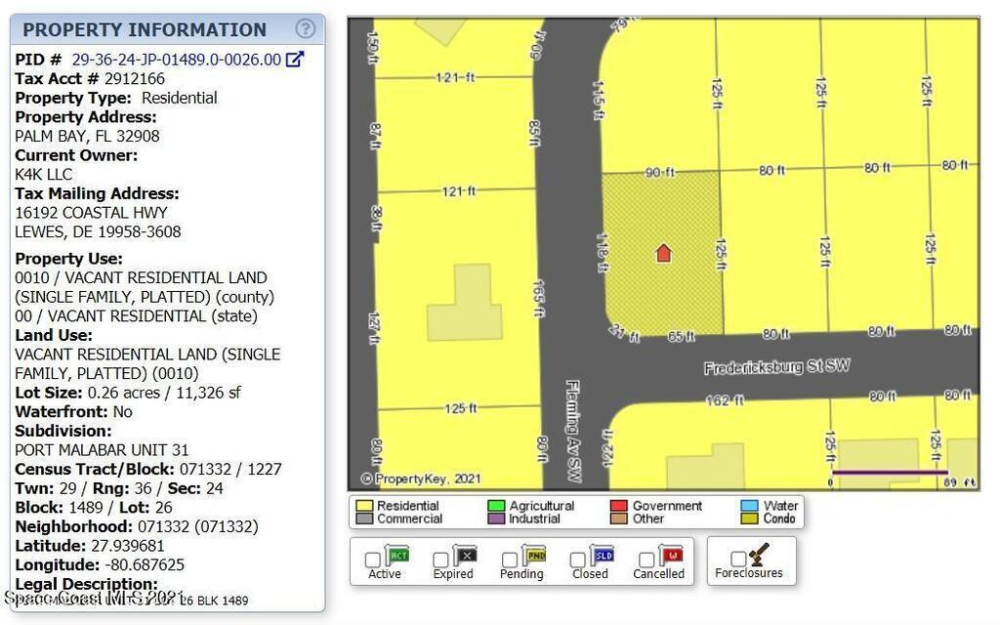Screen dimensions: 1000x625
Task: Click the yellow Pending flag icon
Action: coord(535,557)
